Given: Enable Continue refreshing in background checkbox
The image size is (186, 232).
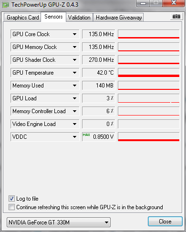Looking at the screenshot, I should (x=11, y=207).
